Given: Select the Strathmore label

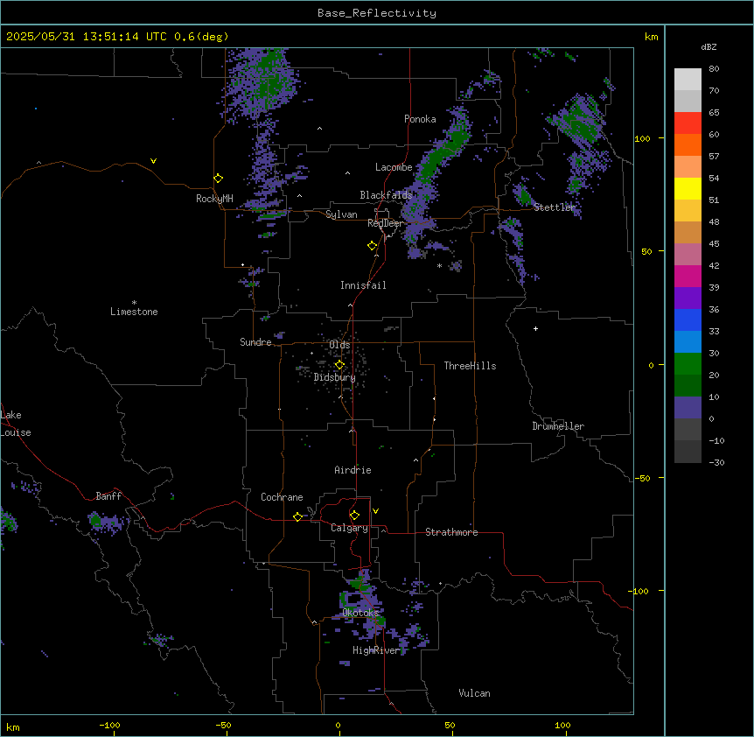Looking at the screenshot, I should [451, 532].
